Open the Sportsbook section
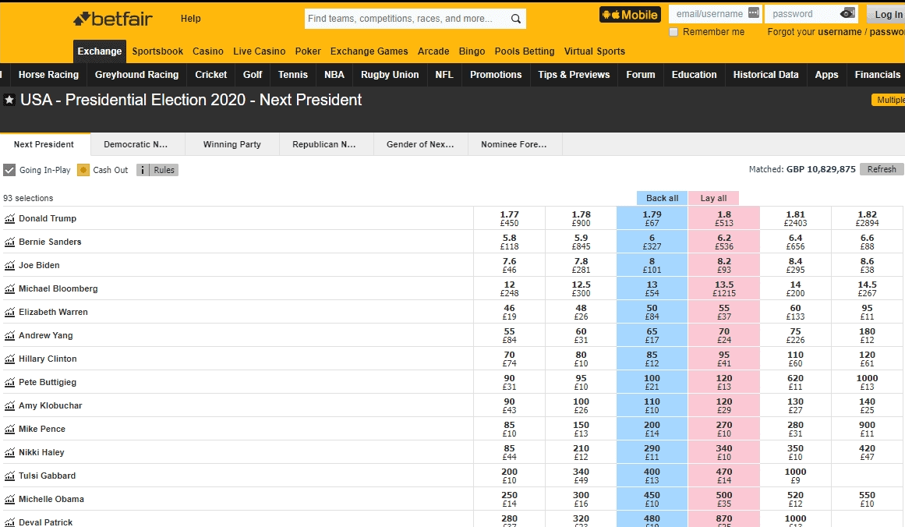This screenshot has height=527, width=905. click(157, 51)
